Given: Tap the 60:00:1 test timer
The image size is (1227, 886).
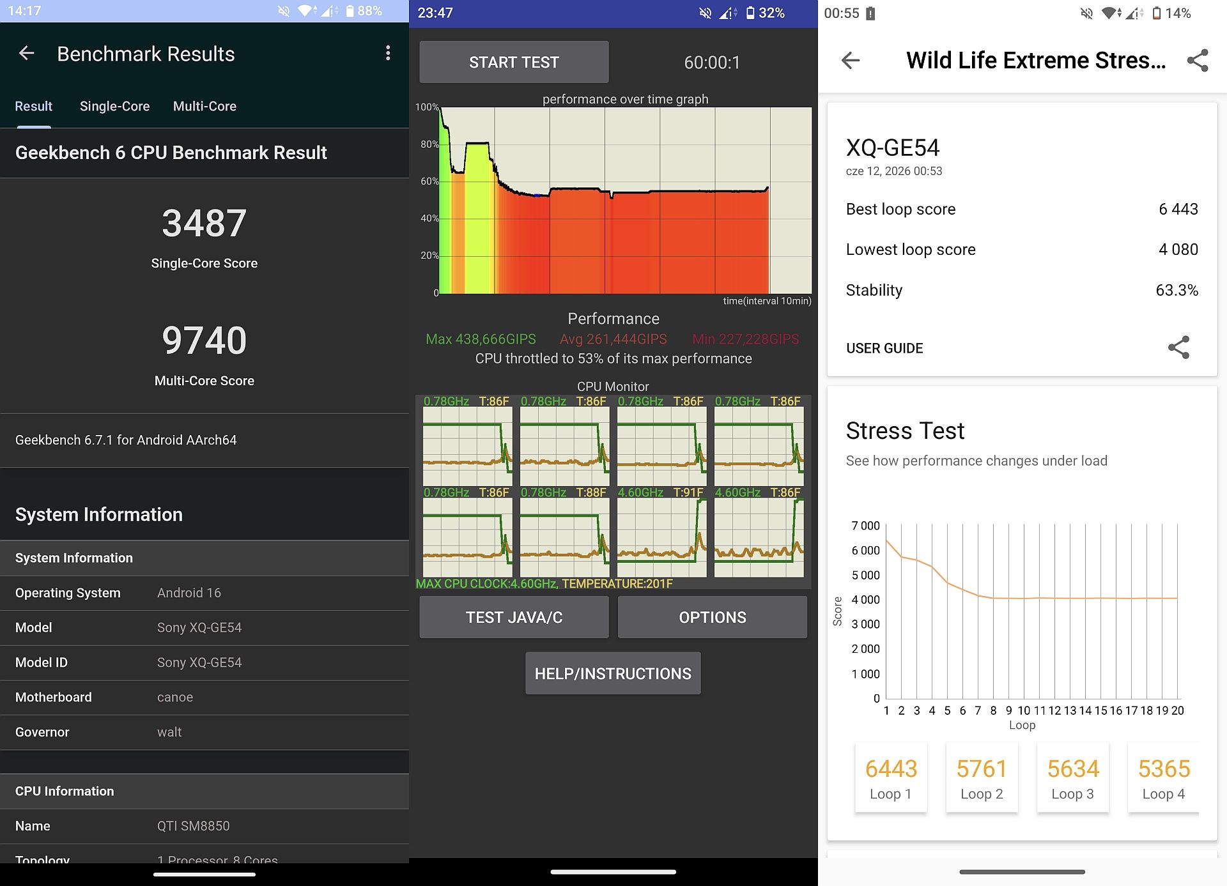Looking at the screenshot, I should click(x=712, y=63).
